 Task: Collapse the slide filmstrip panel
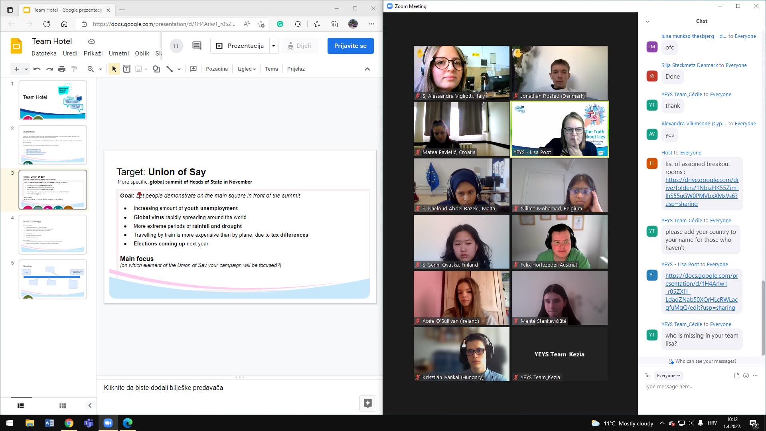click(x=90, y=405)
